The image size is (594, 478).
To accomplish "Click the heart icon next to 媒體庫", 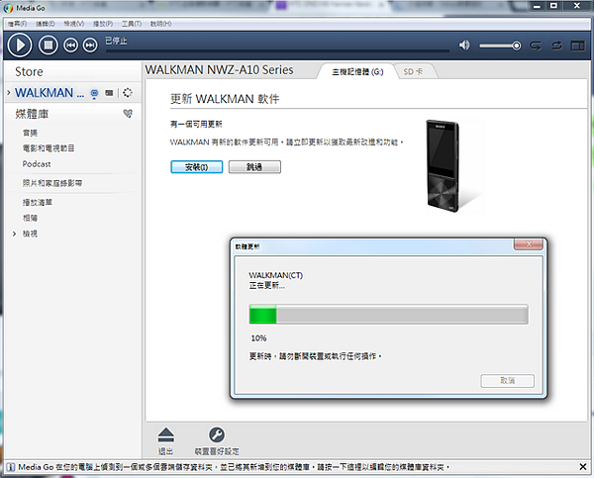I will (128, 113).
